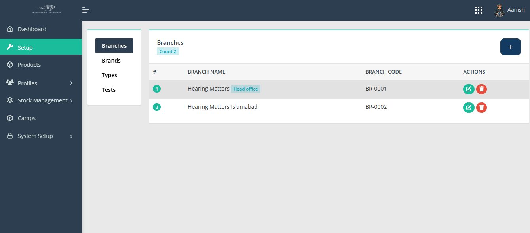Switch to the Brands tab
Viewport: 530px width, 233px height.
click(110, 60)
